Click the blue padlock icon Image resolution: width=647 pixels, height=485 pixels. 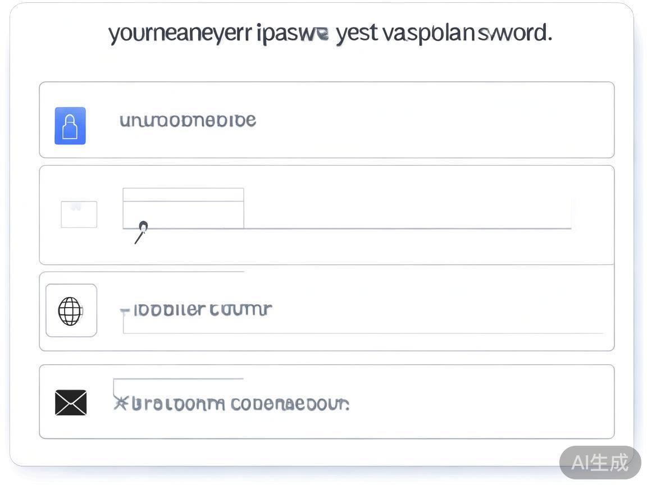70,126
